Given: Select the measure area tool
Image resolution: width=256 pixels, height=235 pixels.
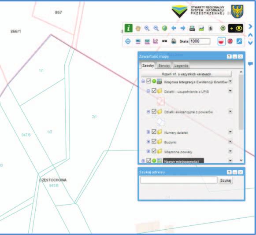Looking at the screenshot, I should (x=147, y=41).
